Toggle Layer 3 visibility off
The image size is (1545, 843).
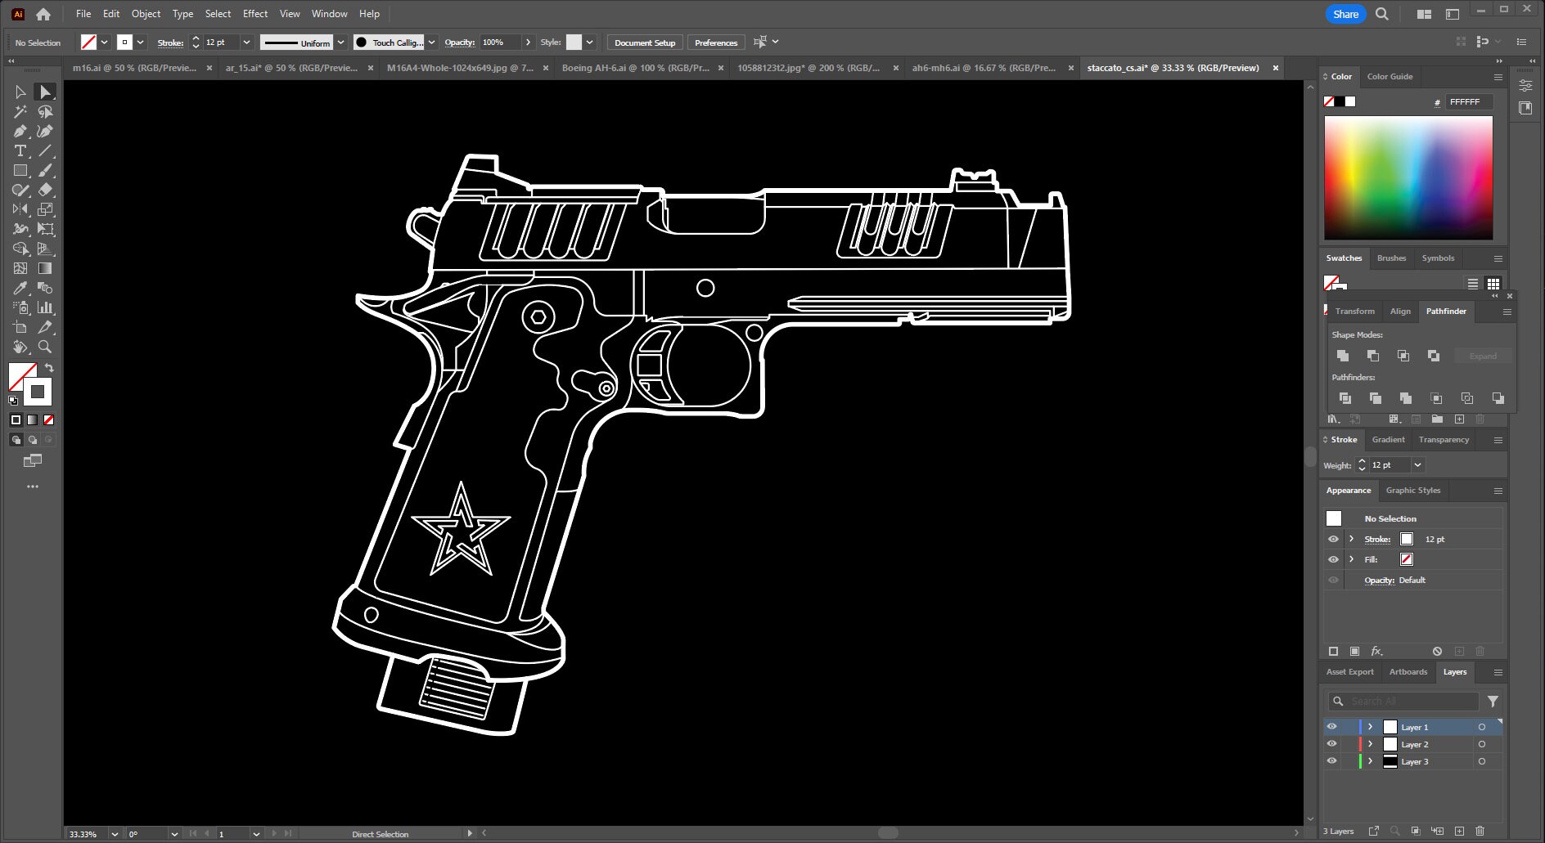(1331, 761)
